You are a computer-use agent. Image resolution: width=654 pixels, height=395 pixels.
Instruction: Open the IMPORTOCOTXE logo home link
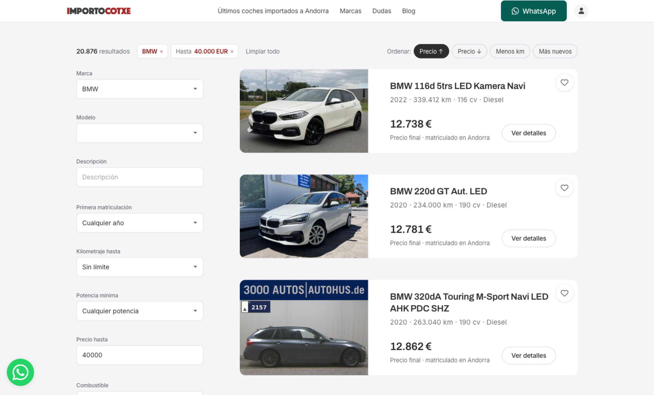click(98, 11)
